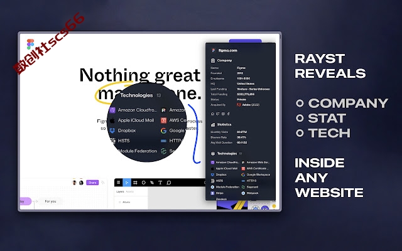The width and height of the screenshot is (402, 251).
Task: Click the Total Funding value
Action: point(246,94)
